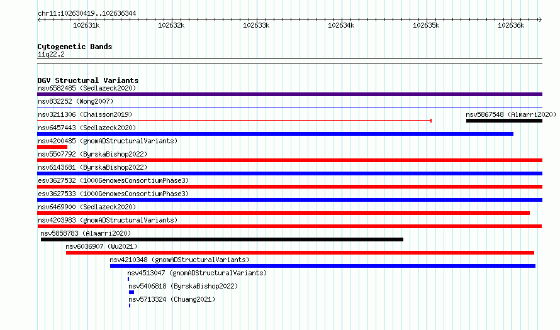Open the nsv4203983 (gnomADStructuralVariants) label

108,220
